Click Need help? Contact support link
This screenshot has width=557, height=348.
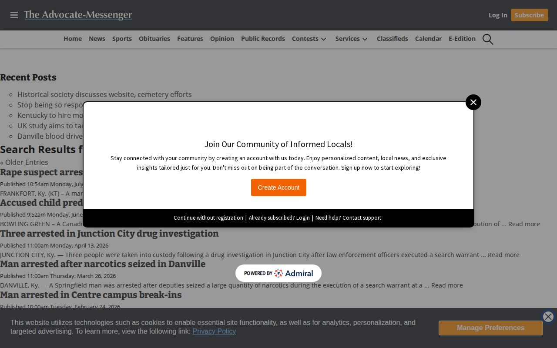click(348, 218)
